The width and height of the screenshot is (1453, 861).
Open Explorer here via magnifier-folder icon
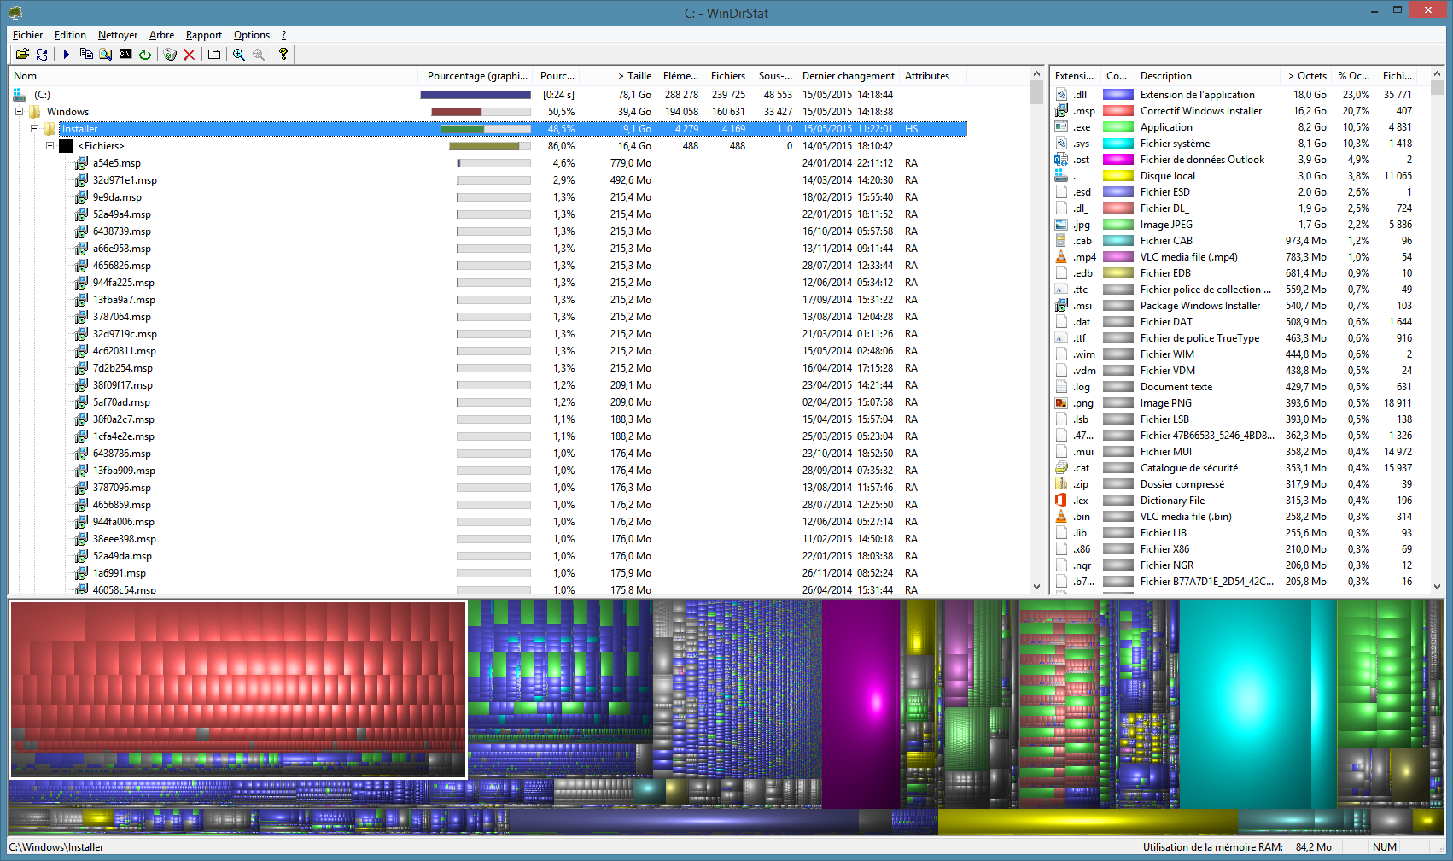(106, 55)
